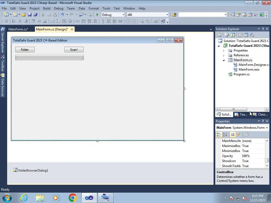Open the Toolbox side panel
The image size is (271, 203).
[3, 63]
